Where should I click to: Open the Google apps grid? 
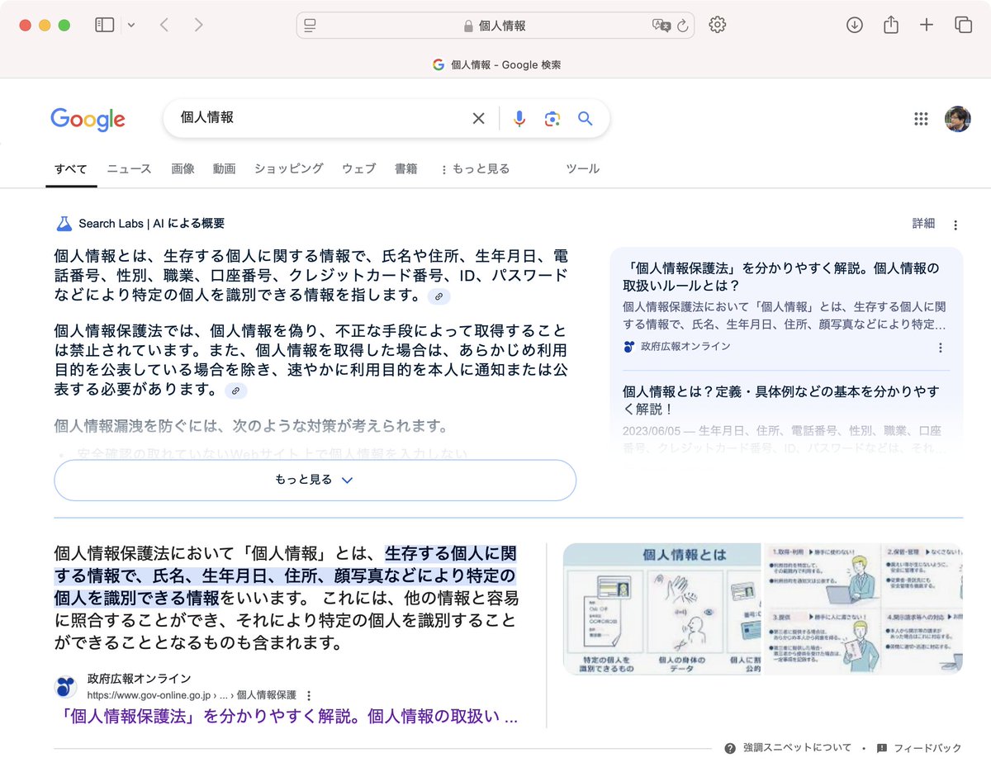[921, 119]
